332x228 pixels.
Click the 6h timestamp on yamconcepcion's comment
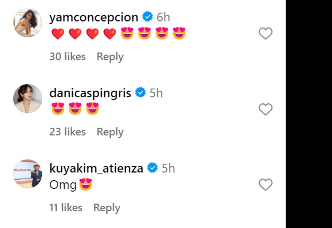tap(163, 17)
